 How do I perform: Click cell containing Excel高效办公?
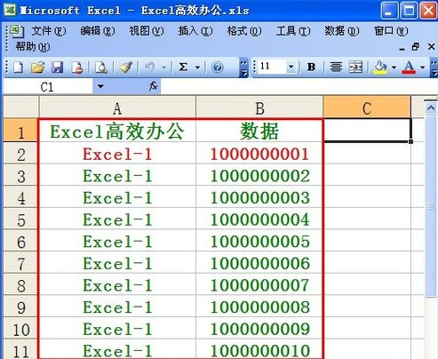tap(117, 131)
